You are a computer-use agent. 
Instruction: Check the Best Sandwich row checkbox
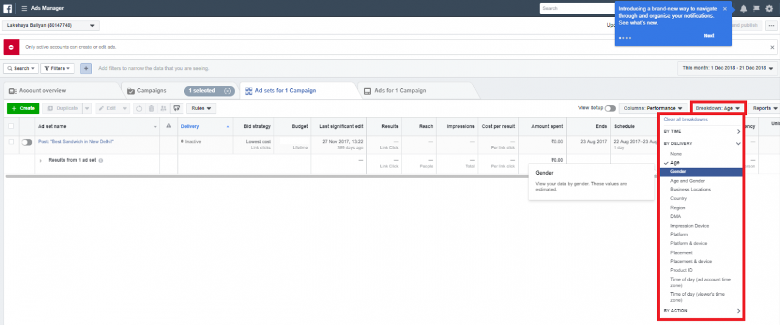coord(11,141)
